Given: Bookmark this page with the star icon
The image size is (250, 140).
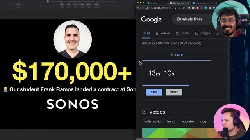Looking at the screenshot, I should (x=184, y=8).
